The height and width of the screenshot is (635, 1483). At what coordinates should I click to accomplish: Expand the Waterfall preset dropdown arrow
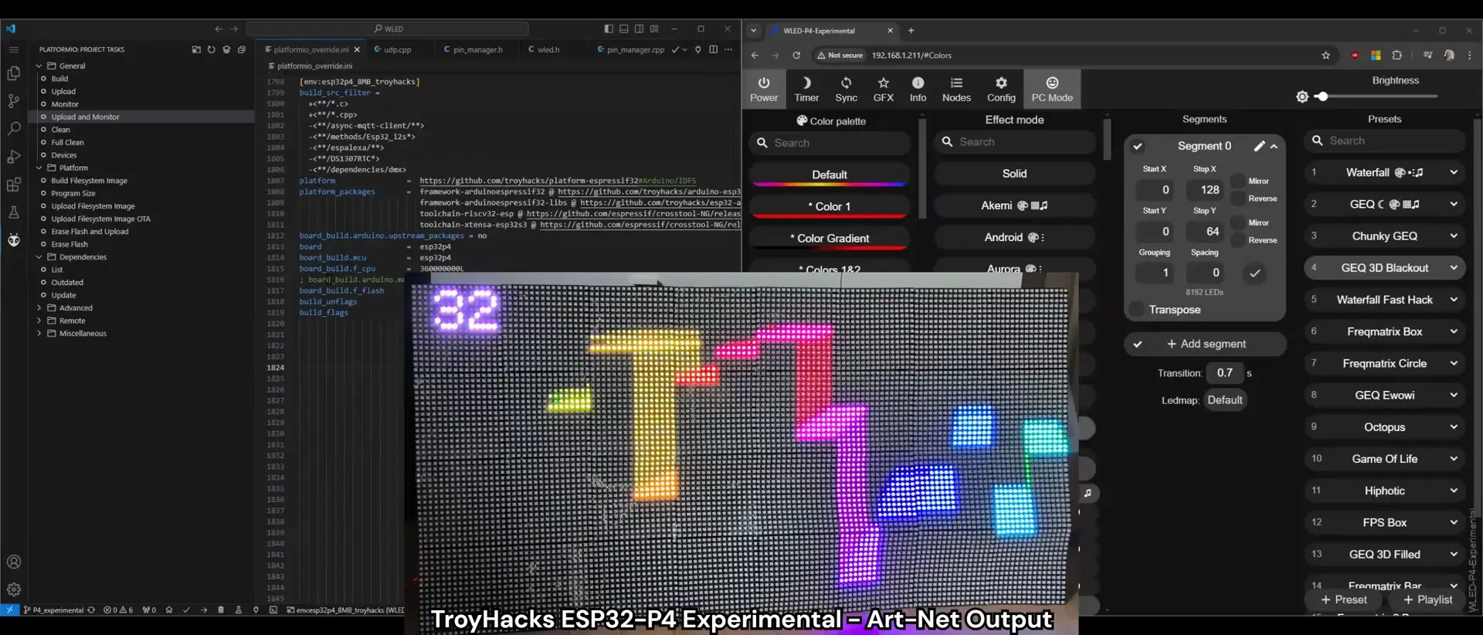click(x=1454, y=173)
